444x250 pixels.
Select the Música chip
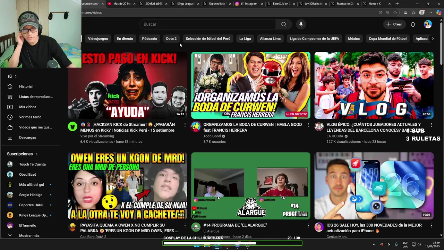(354, 39)
